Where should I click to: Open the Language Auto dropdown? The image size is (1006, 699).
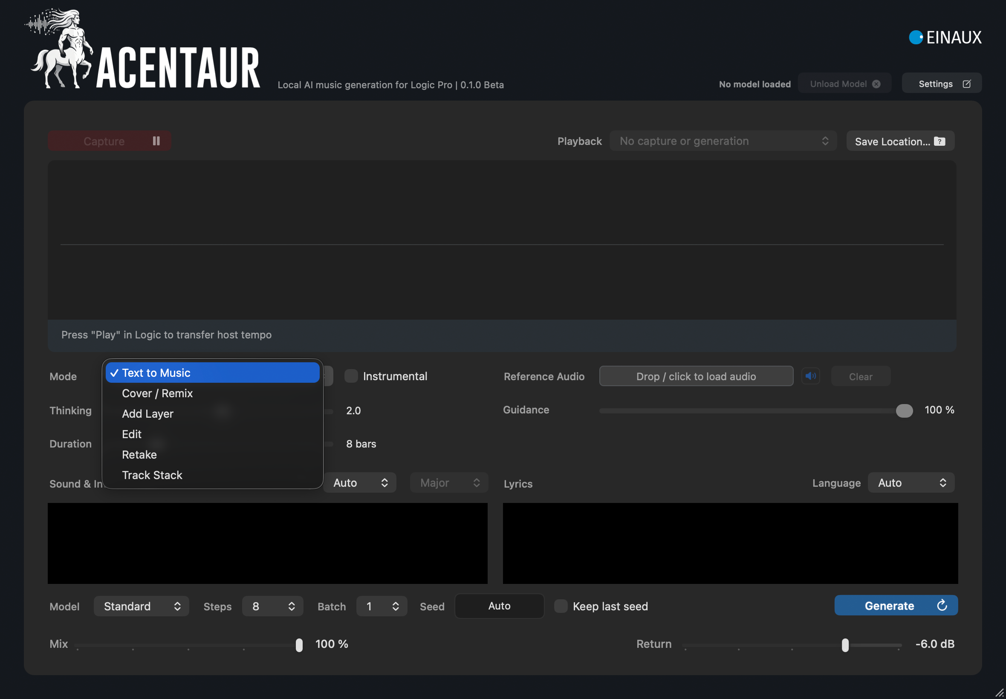pos(911,482)
